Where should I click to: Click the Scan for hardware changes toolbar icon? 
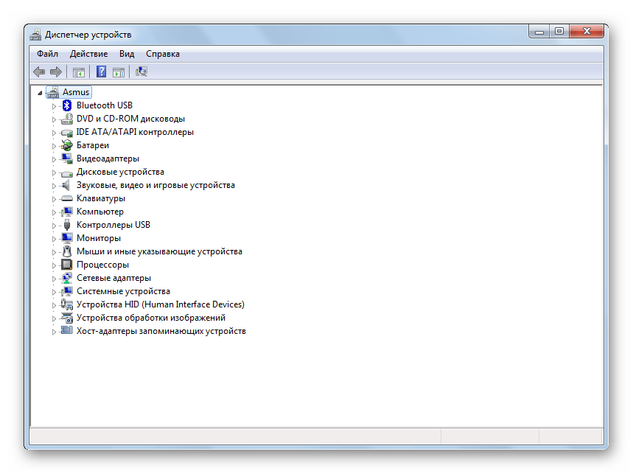[x=141, y=72]
